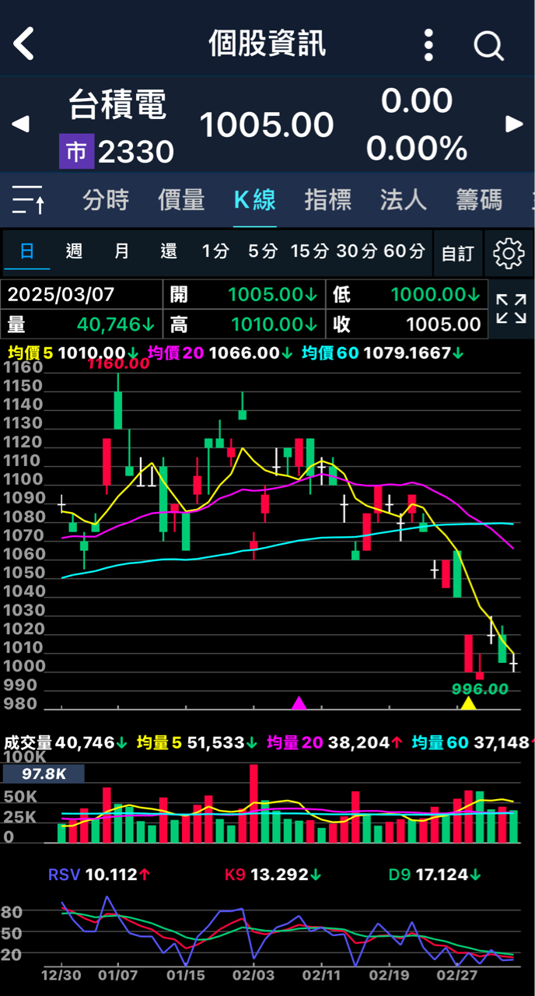
Task: Select the 月 monthly period
Action: pyautogui.click(x=122, y=251)
